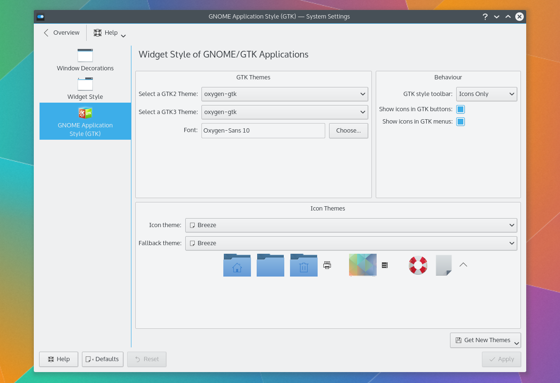Go back to Overview
This screenshot has height=383, width=560.
62,33
